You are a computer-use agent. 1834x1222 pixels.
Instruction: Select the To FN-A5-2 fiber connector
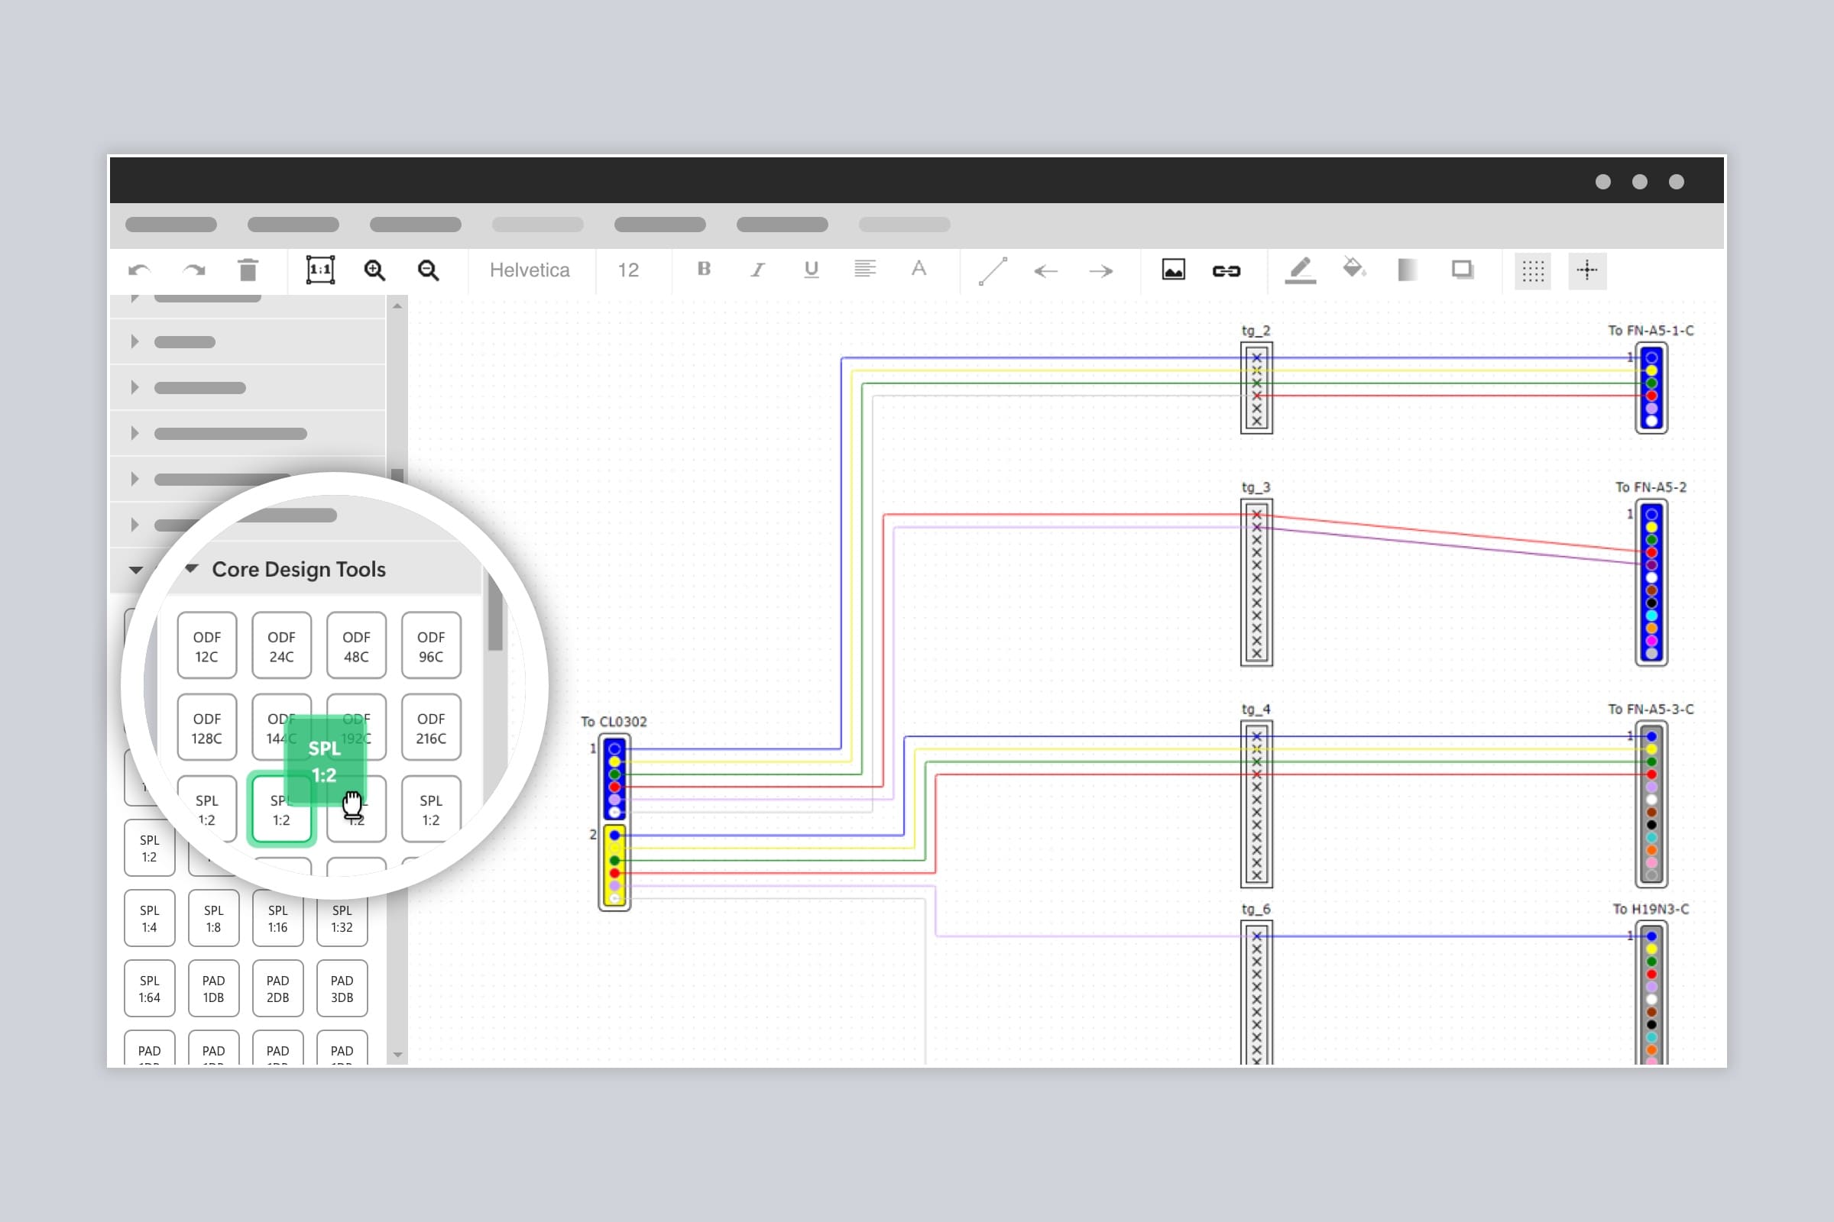(1651, 583)
